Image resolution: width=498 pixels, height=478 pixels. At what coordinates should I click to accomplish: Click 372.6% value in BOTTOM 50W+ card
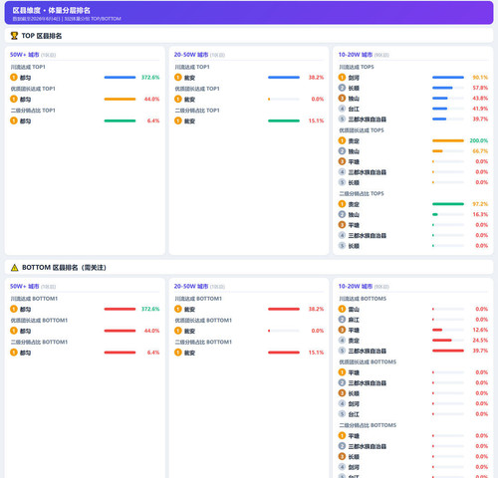point(150,309)
